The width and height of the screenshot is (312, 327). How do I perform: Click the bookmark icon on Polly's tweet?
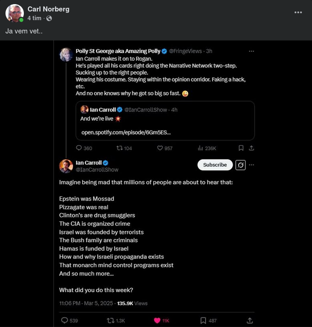click(x=241, y=148)
